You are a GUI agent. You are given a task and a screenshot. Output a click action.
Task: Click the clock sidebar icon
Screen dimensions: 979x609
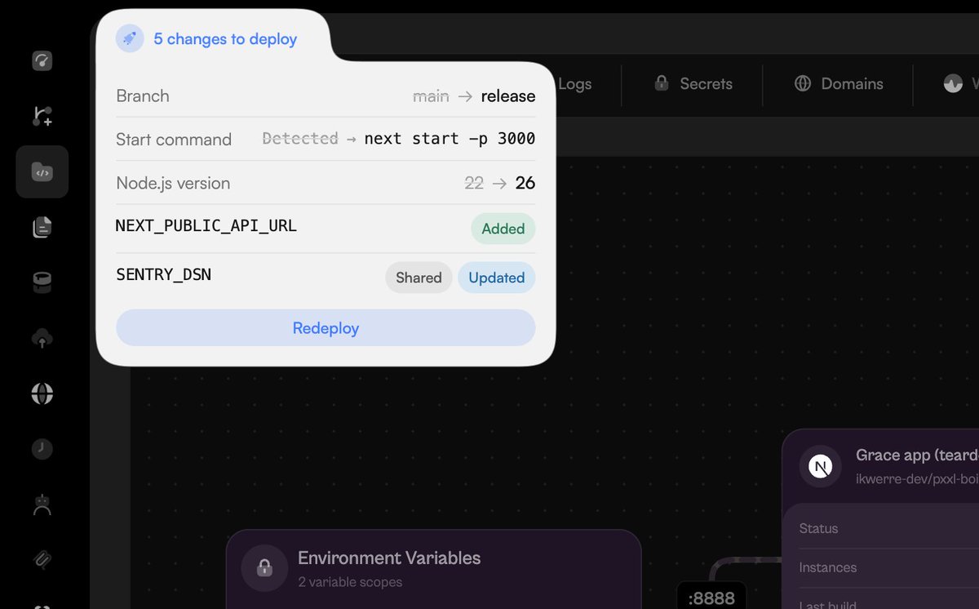(x=42, y=449)
